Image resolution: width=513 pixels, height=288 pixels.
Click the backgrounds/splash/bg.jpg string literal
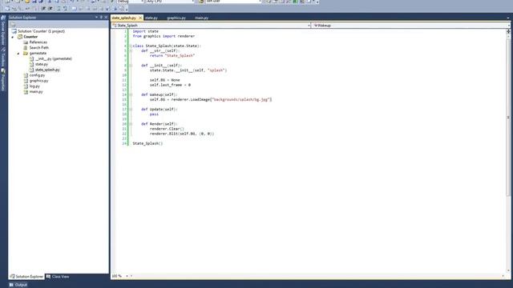240,99
